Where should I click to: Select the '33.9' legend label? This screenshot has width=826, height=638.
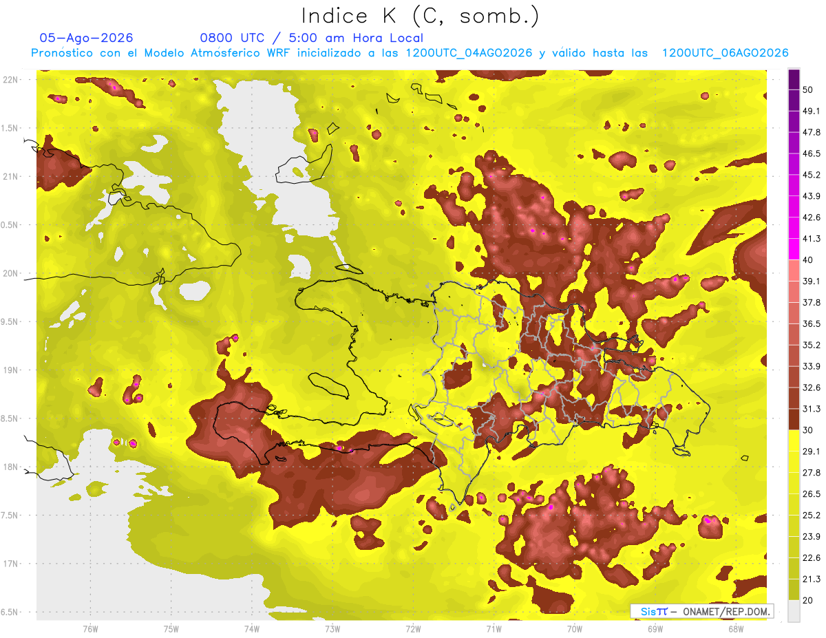[811, 366]
